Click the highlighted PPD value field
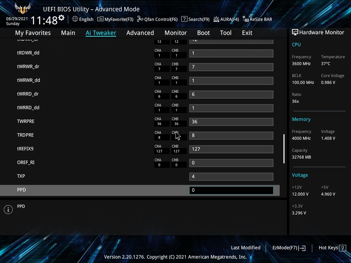The image size is (351, 263). click(x=231, y=190)
